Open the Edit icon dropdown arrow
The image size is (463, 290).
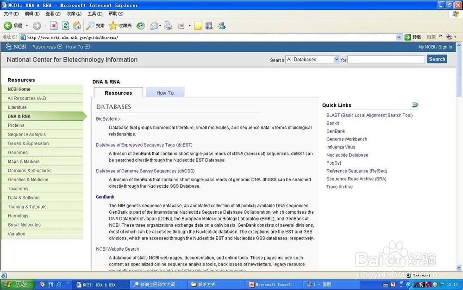coord(189,26)
